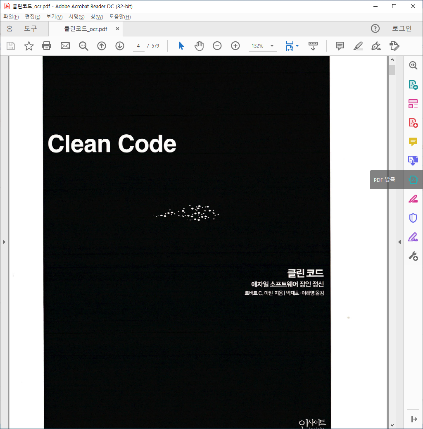
Task: Save the file with the floppy disk icon
Action: [11, 46]
